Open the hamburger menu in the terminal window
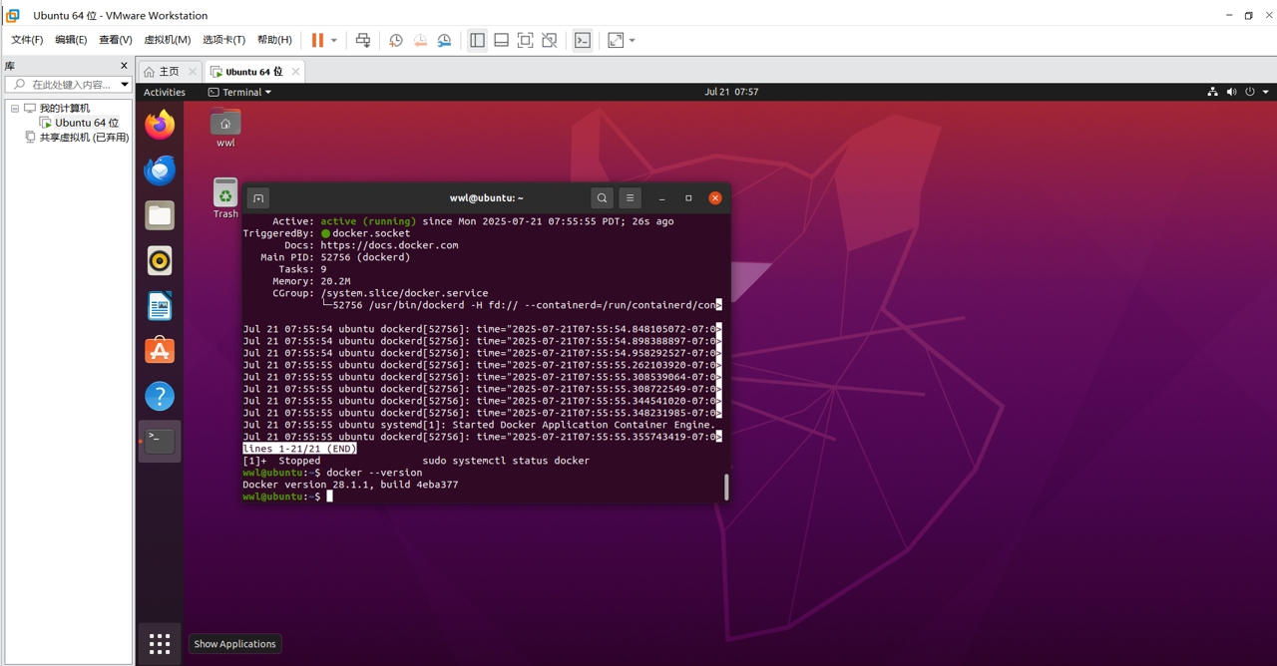1277x666 pixels. click(x=630, y=197)
